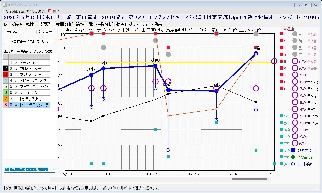Click the black 0kg weight legend square
This screenshot has width=322, height=193.
click(x=309, y=103)
